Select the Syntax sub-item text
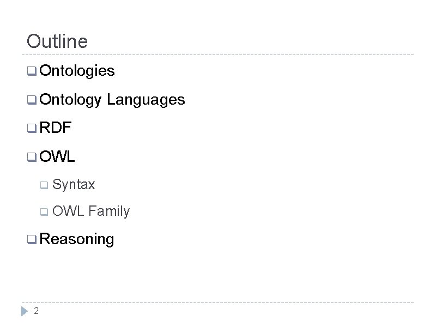Image resolution: width=436 pixels, height=327 pixels. click(74, 185)
